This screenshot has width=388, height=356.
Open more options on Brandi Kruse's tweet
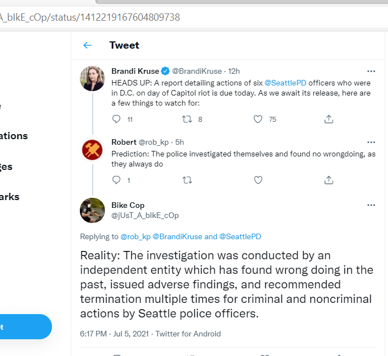pyautogui.click(x=371, y=72)
